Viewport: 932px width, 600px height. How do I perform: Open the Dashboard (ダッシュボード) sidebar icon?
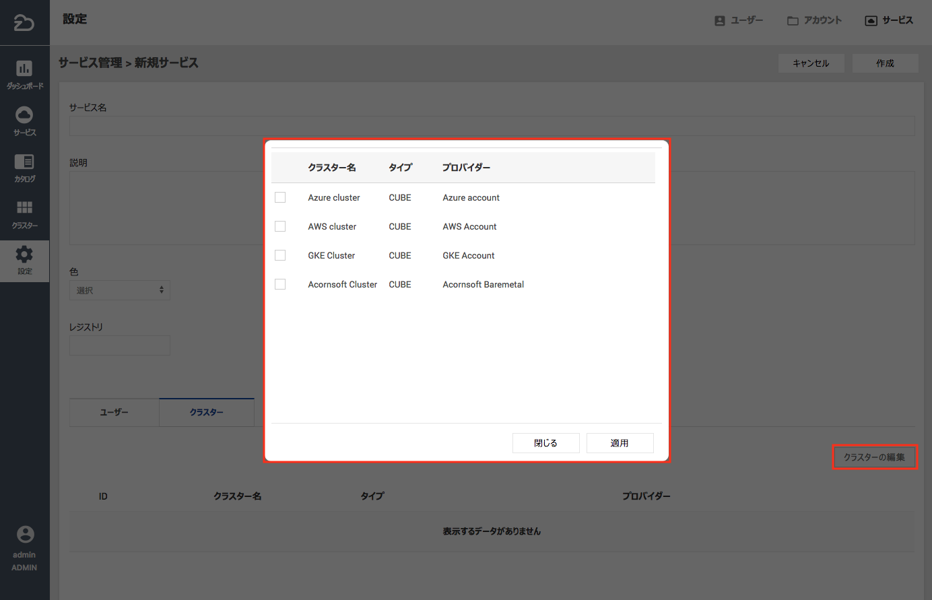[24, 68]
